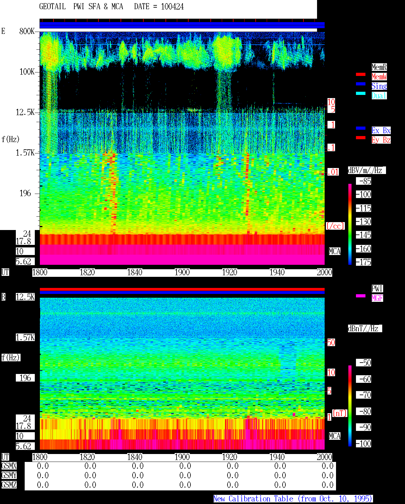Click the GSMZ row label
This screenshot has height=504, width=405.
coord(9,485)
